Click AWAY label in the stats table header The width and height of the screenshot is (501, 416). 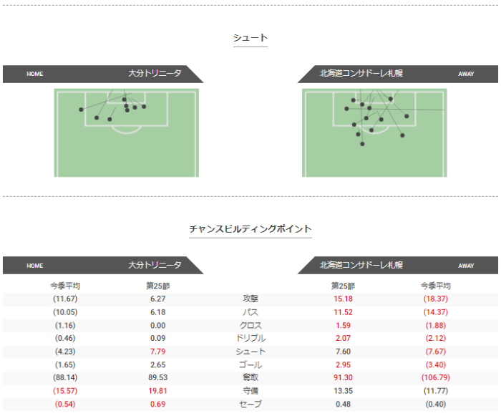(466, 266)
